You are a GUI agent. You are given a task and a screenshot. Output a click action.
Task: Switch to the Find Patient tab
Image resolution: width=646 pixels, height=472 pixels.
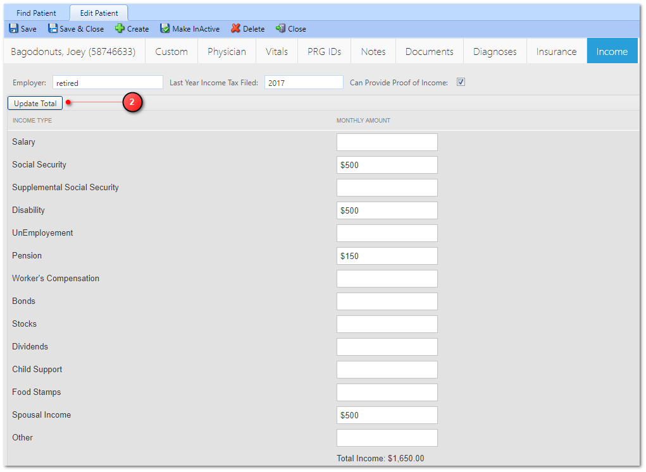pyautogui.click(x=36, y=13)
